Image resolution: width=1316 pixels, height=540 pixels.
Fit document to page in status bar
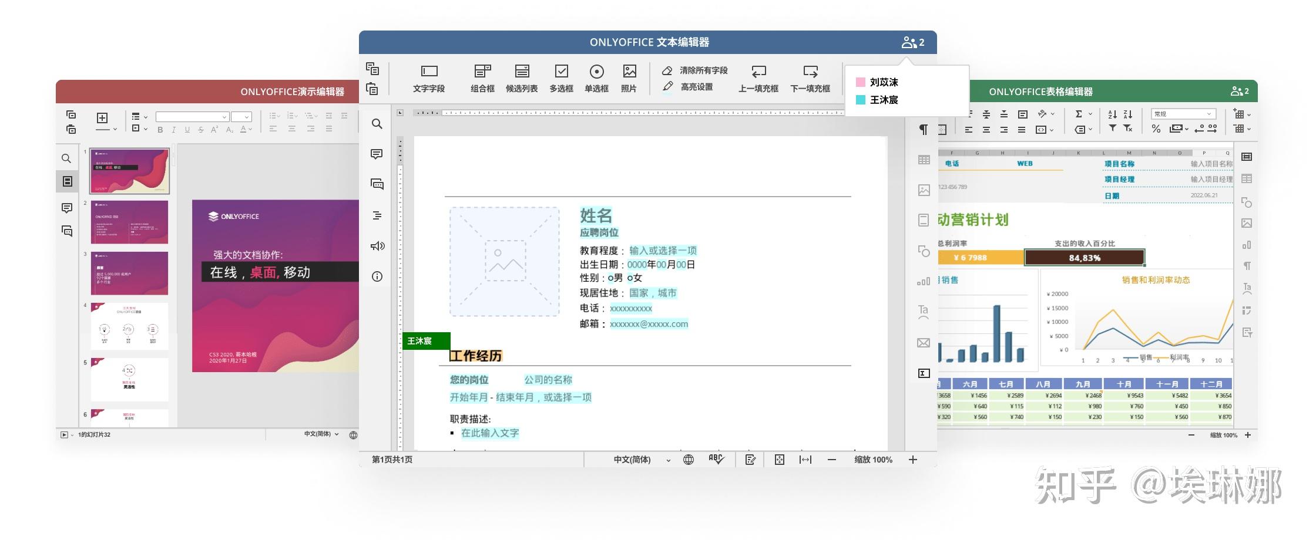780,460
